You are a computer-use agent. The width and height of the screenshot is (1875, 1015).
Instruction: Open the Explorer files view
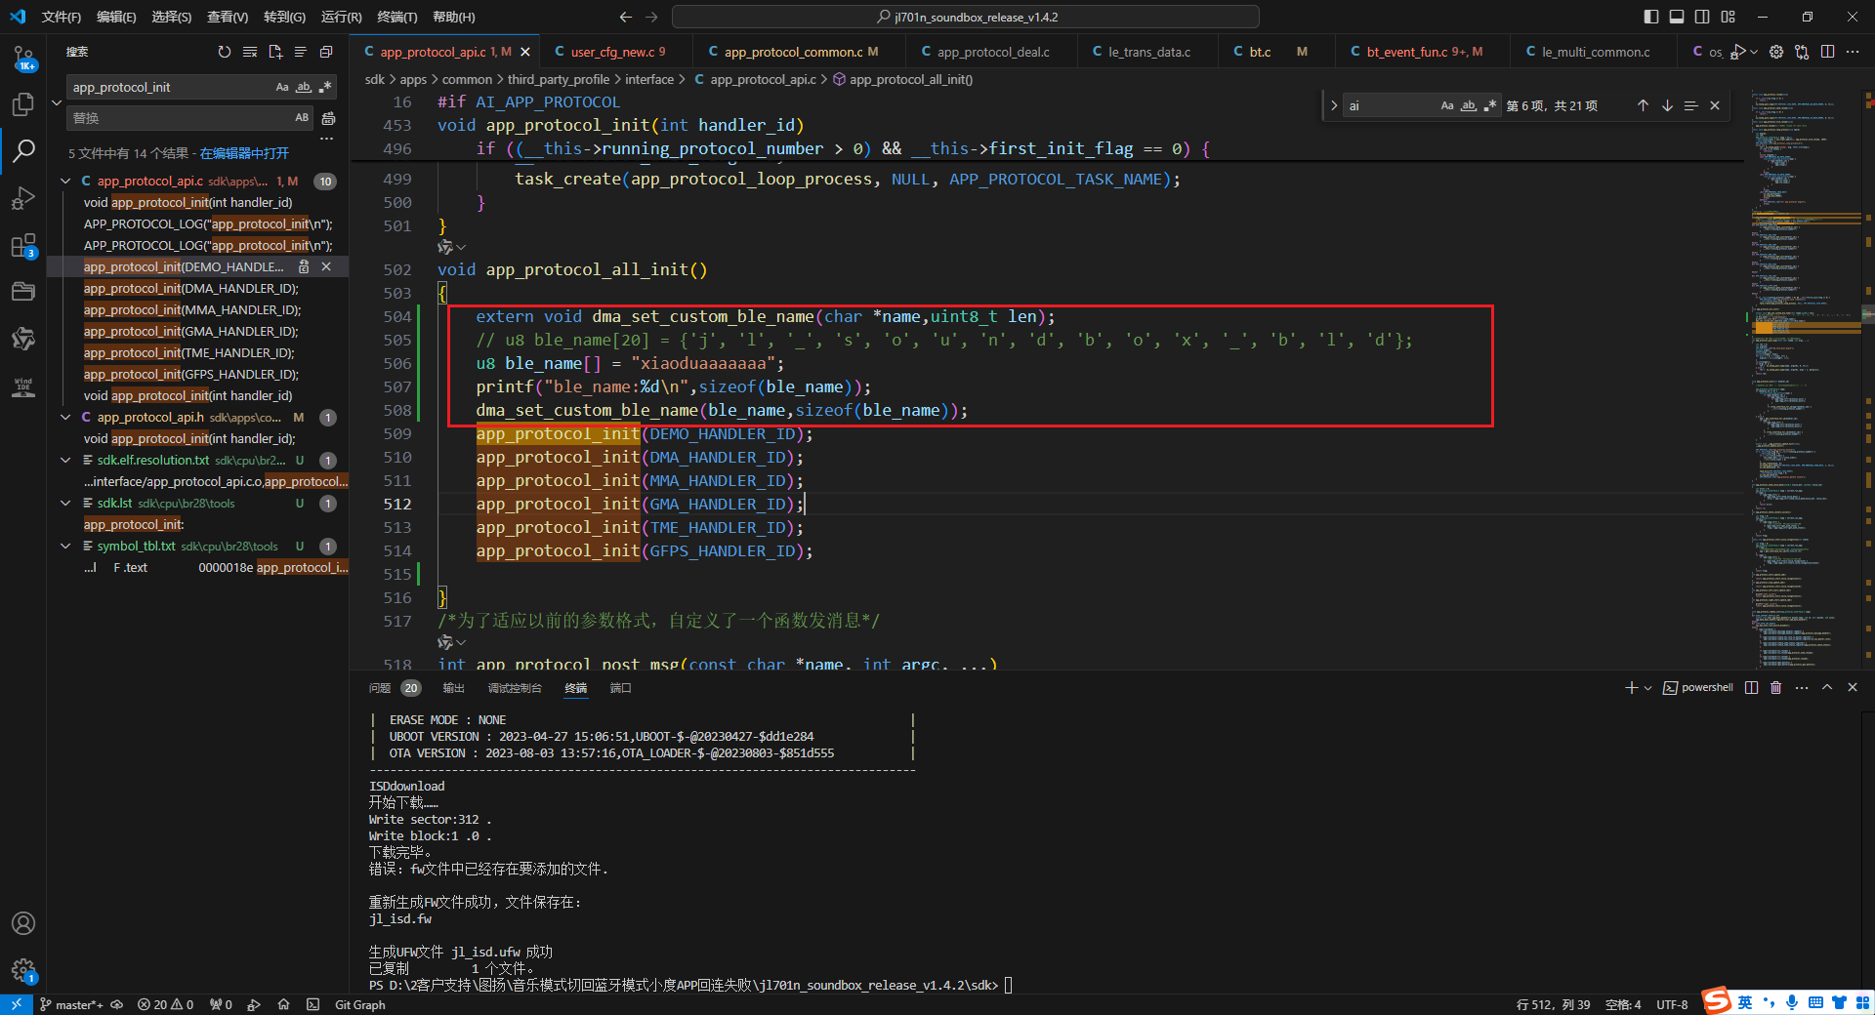pyautogui.click(x=23, y=104)
